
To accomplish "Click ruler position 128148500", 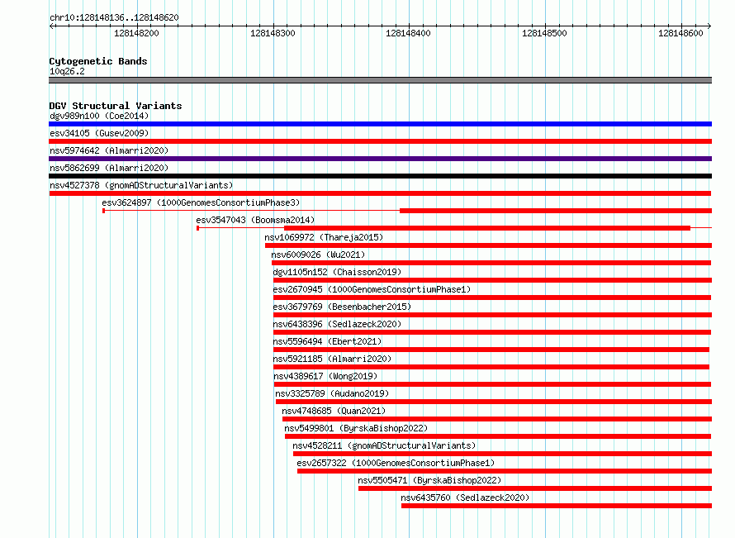I will (544, 33).
